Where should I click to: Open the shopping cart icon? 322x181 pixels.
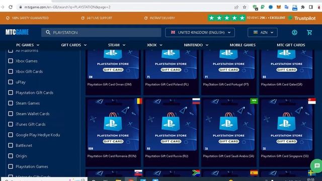coord(309,32)
